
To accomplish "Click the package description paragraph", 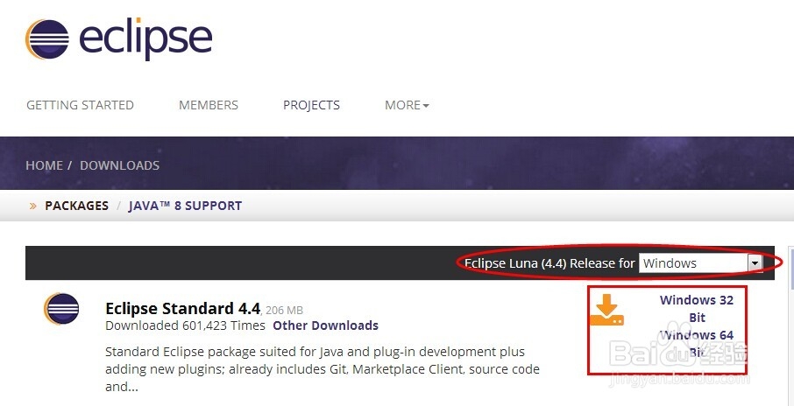I will pyautogui.click(x=323, y=369).
